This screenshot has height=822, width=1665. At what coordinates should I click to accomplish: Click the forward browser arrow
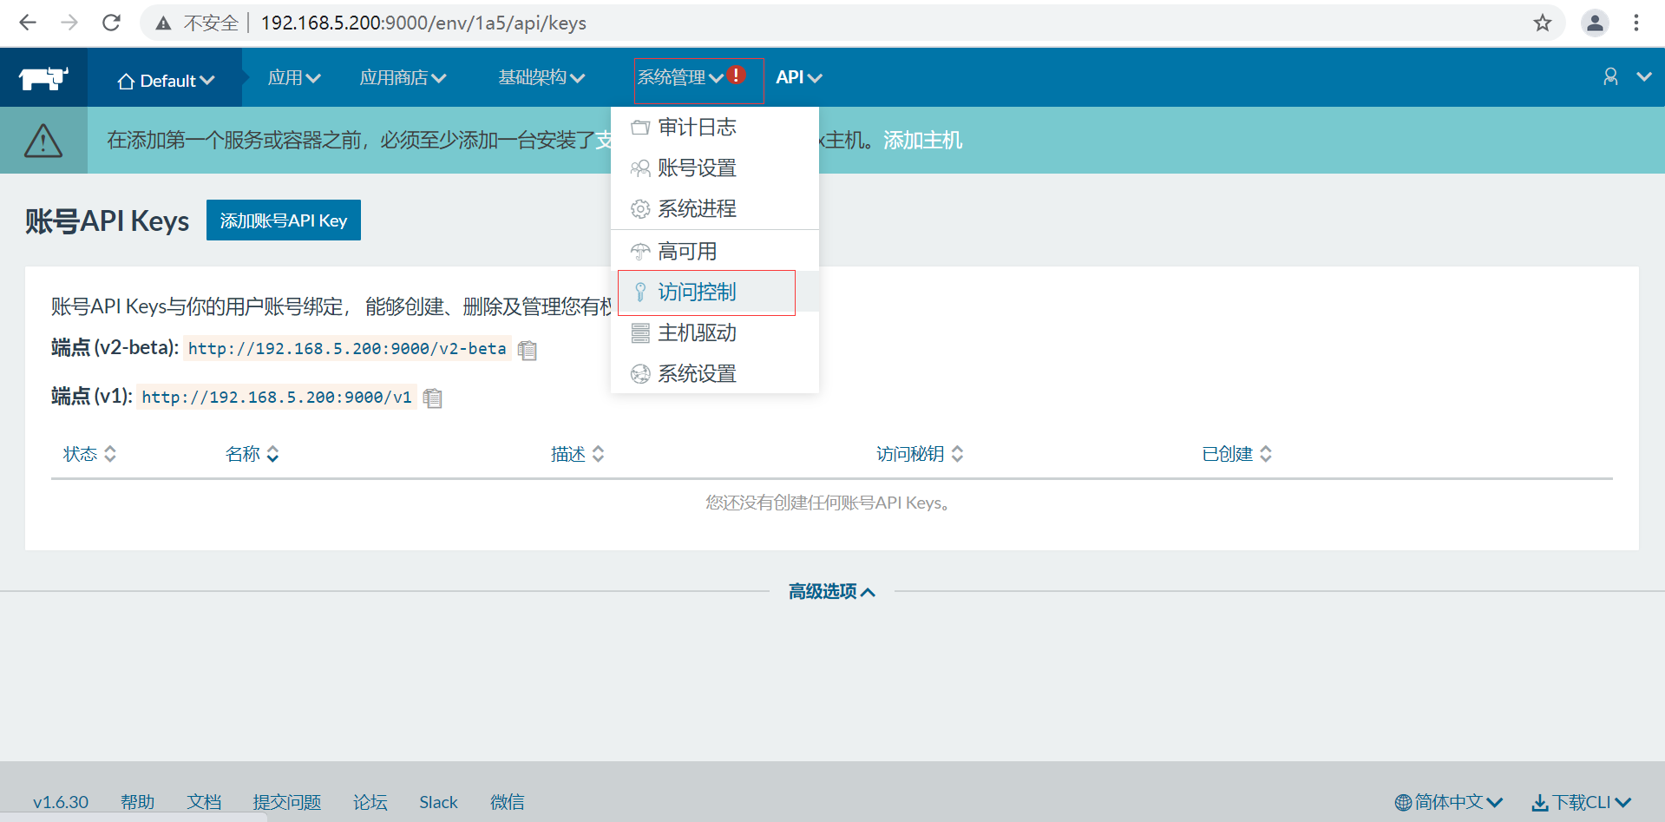[69, 23]
